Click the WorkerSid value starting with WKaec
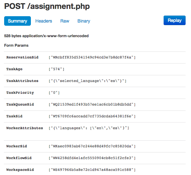The width and height of the screenshot is (191, 175). coord(92,146)
